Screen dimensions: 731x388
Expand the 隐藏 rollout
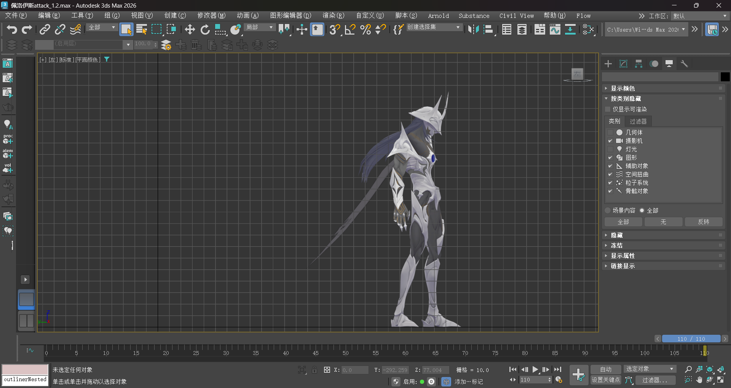point(663,235)
